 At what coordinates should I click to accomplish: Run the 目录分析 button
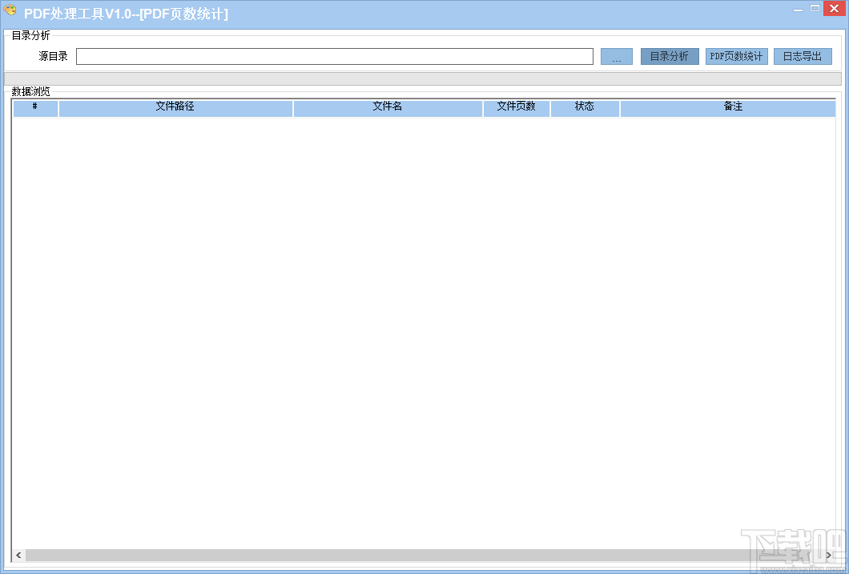click(x=670, y=56)
